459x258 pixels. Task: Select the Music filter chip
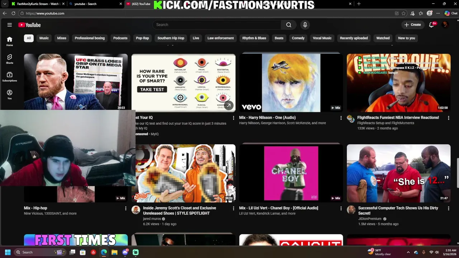[x=44, y=38]
